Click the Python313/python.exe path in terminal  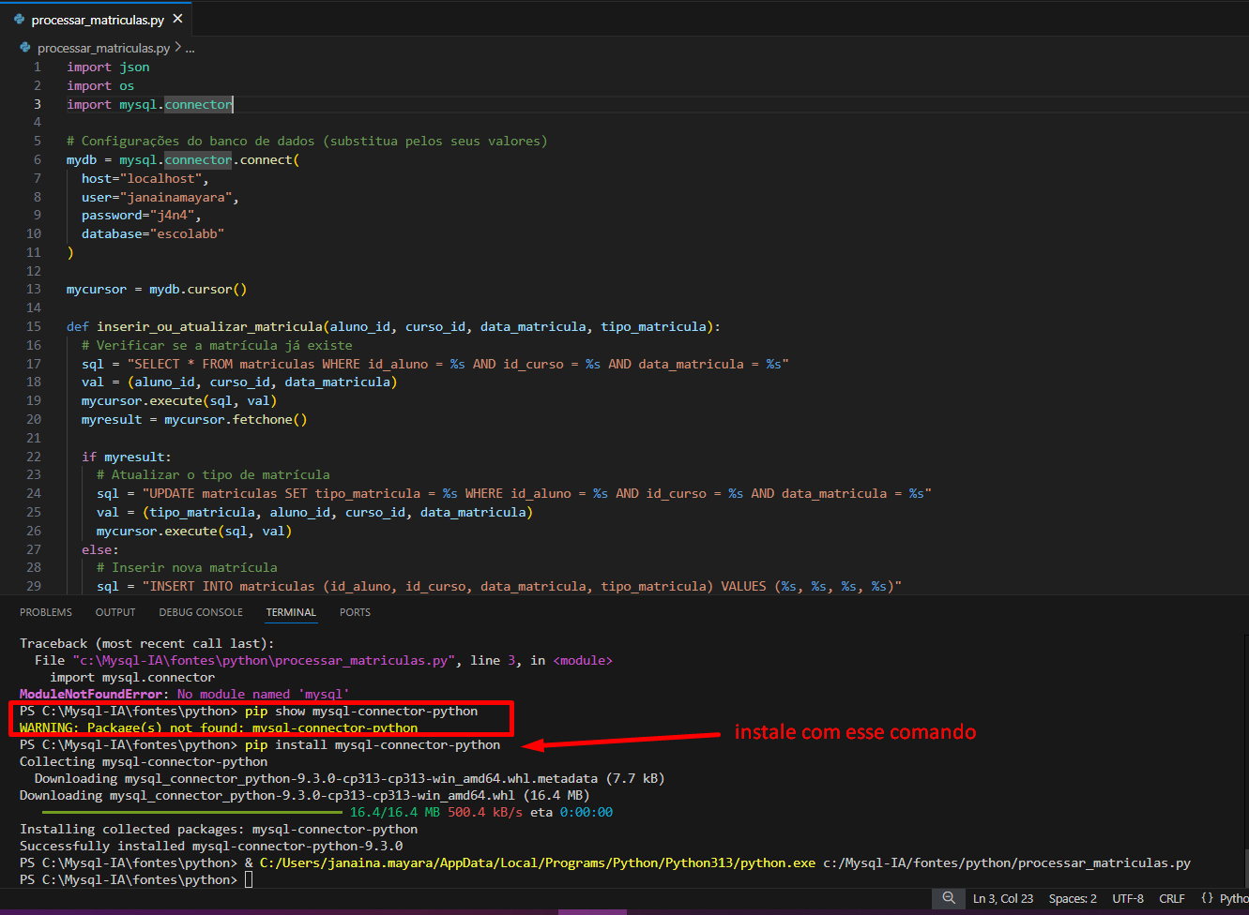point(538,862)
